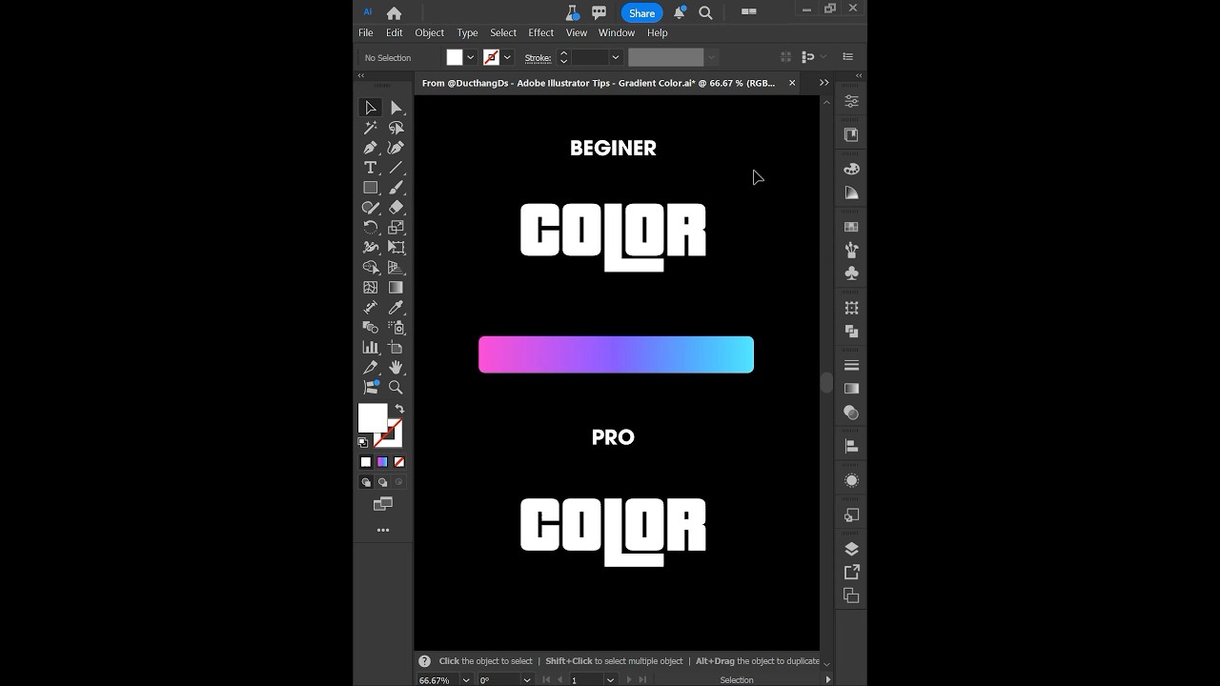1220x686 pixels.
Task: Select the Eraser tool
Action: point(396,208)
